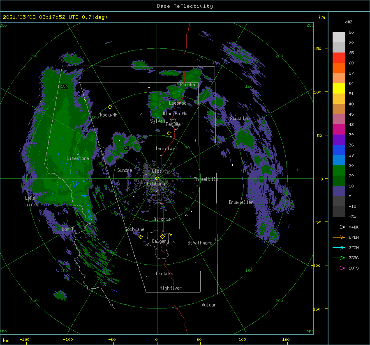Click the cyan 27ZW arrow in legend
This screenshot has width=370, height=345.
[x=339, y=247]
